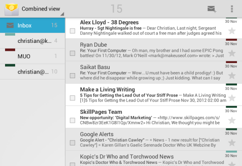Screen dimensions: 242x166
Task: Tick the SkillPages Team email checkbox
Action: [x=72, y=121]
